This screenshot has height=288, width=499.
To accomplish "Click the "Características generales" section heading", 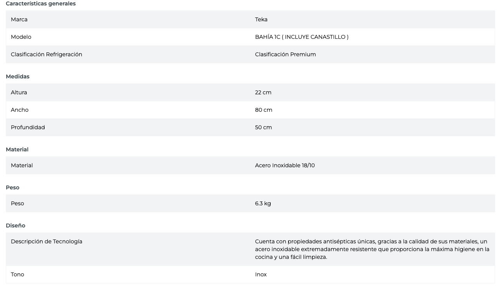I will (41, 3).
